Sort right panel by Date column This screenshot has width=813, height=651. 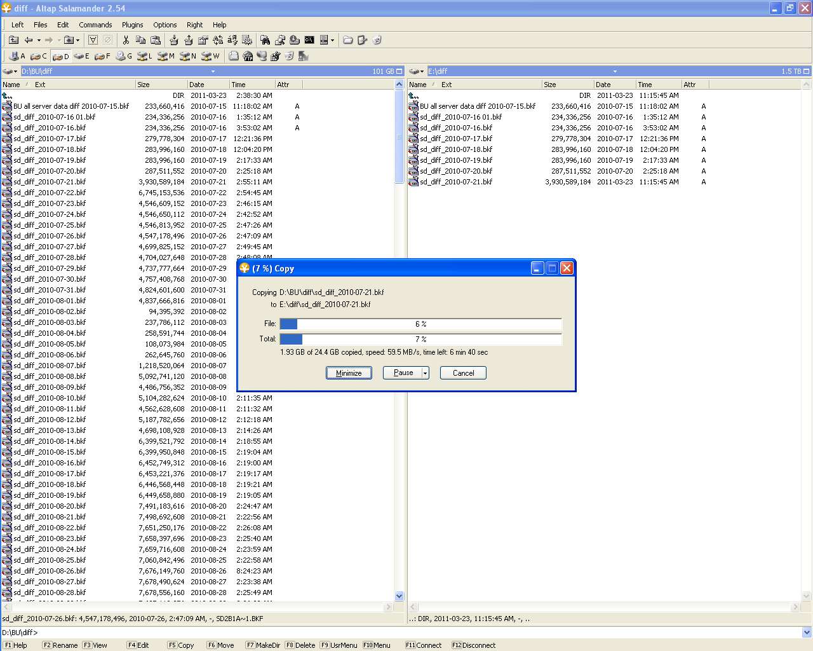pos(614,85)
